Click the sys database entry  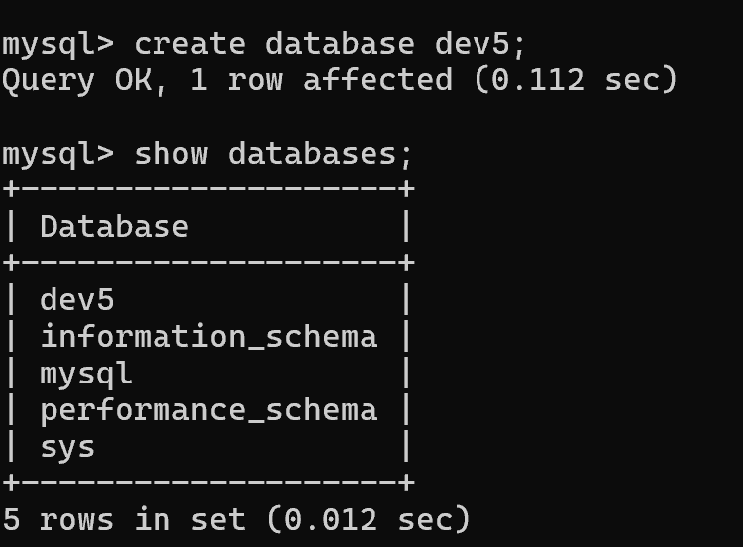[x=67, y=448]
